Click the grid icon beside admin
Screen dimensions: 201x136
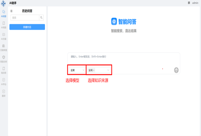pos(189,3)
